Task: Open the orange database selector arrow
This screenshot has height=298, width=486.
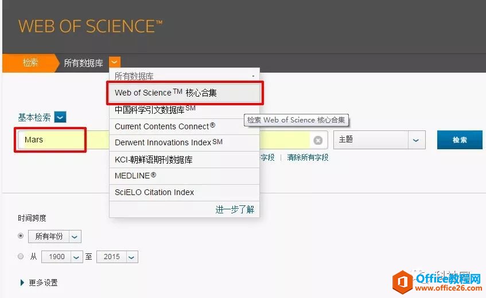Action: tap(114, 62)
